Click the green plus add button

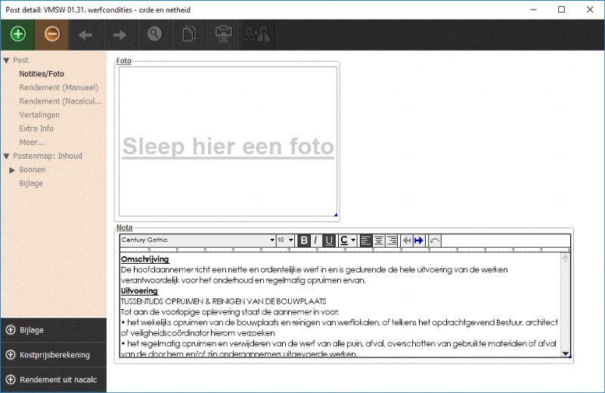(18, 35)
